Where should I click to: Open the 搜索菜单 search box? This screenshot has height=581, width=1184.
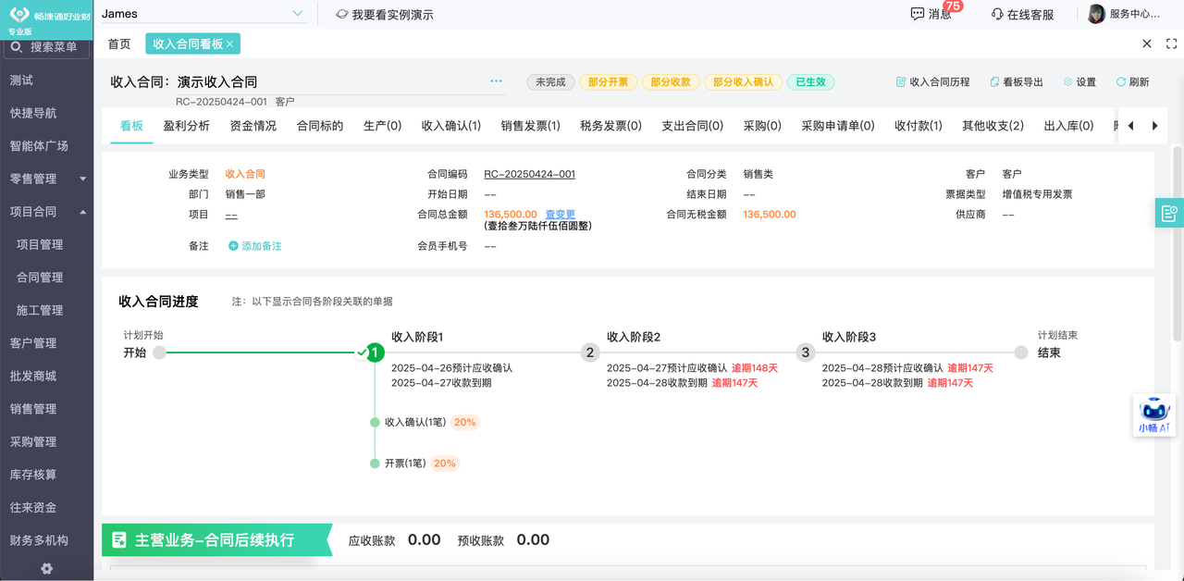pyautogui.click(x=46, y=46)
